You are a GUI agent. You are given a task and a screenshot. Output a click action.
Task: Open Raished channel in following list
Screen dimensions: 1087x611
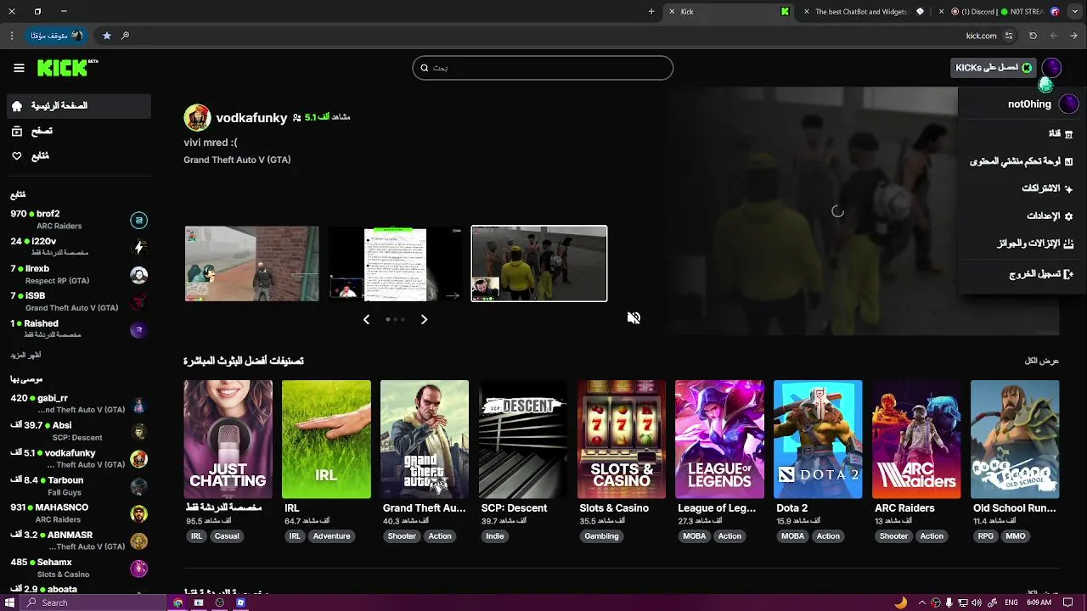tap(78, 328)
